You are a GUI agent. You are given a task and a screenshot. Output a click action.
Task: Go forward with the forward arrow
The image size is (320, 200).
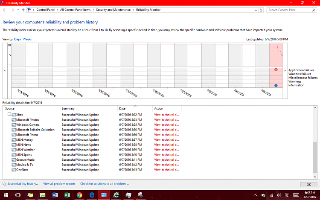click(12, 10)
